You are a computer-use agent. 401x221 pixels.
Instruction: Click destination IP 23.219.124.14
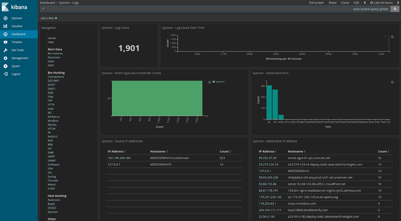click(268, 165)
